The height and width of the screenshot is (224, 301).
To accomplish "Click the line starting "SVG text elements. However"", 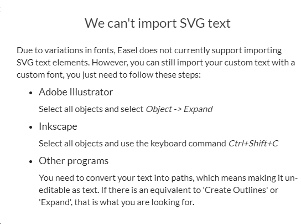I will [x=155, y=63].
